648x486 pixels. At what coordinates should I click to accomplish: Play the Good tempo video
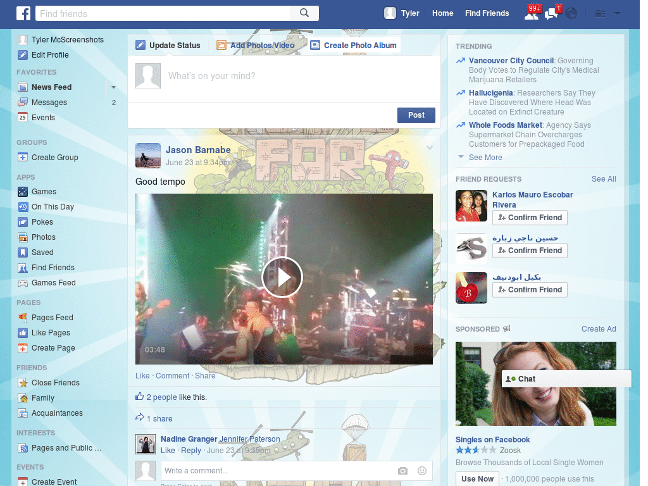click(x=282, y=277)
